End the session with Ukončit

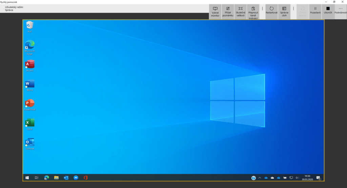(328, 12)
